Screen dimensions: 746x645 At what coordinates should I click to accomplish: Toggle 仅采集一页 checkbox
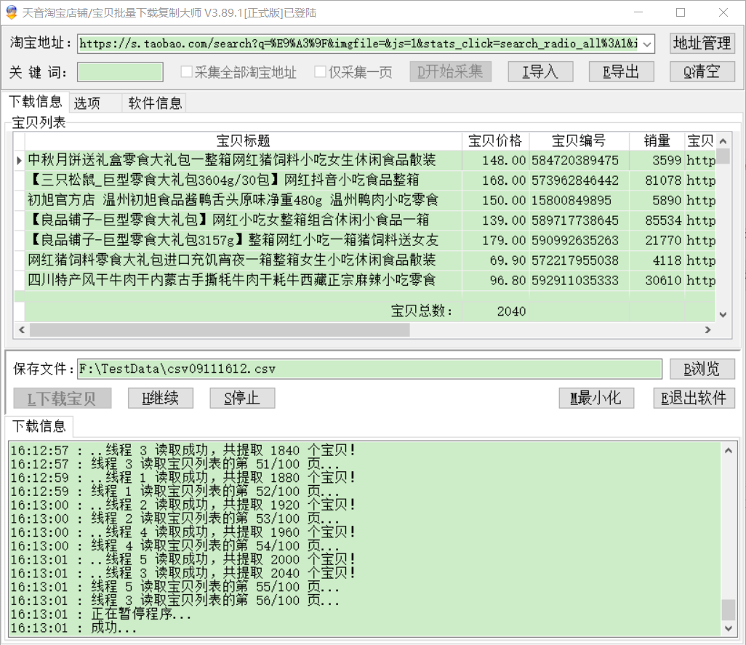pos(321,72)
